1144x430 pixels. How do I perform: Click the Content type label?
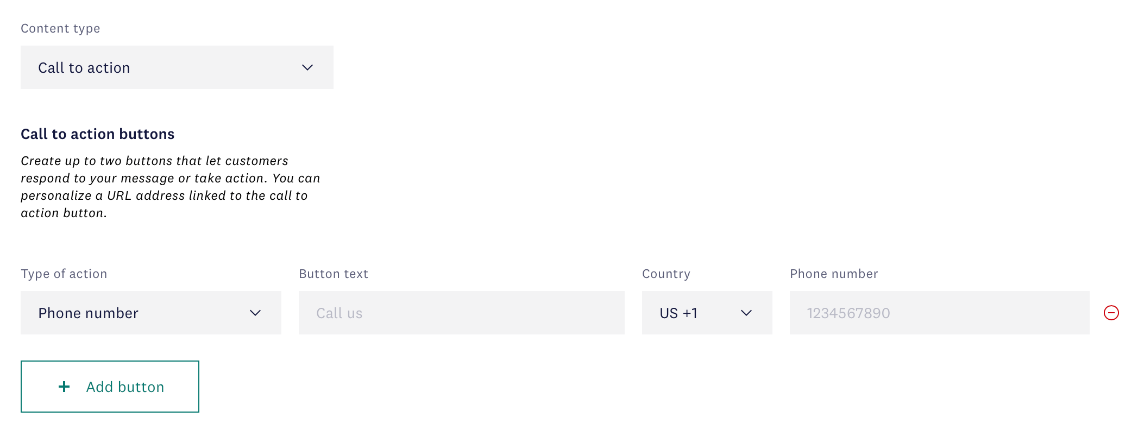pos(60,28)
